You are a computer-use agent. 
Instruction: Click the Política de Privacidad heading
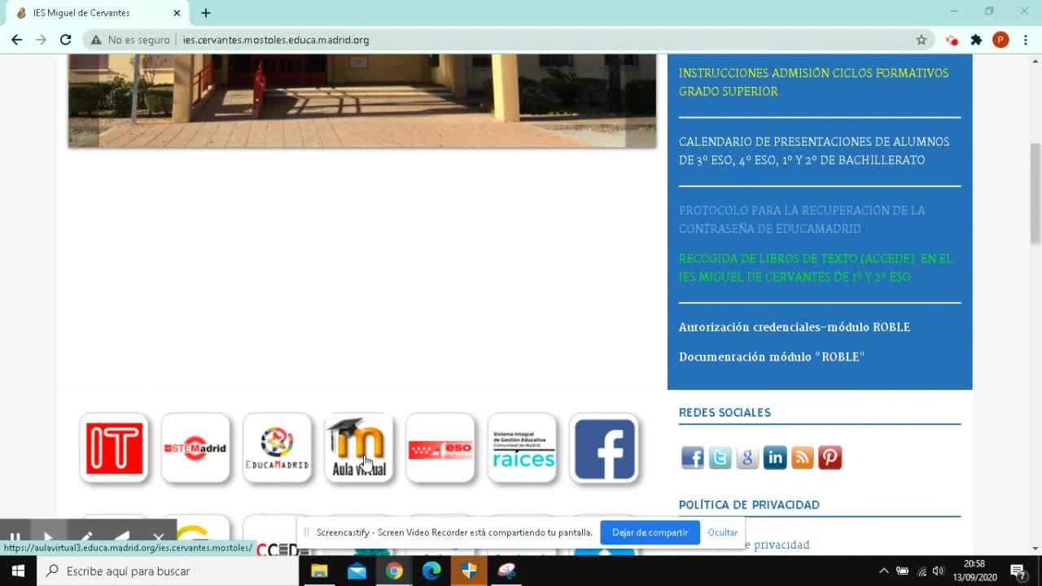[x=749, y=505]
